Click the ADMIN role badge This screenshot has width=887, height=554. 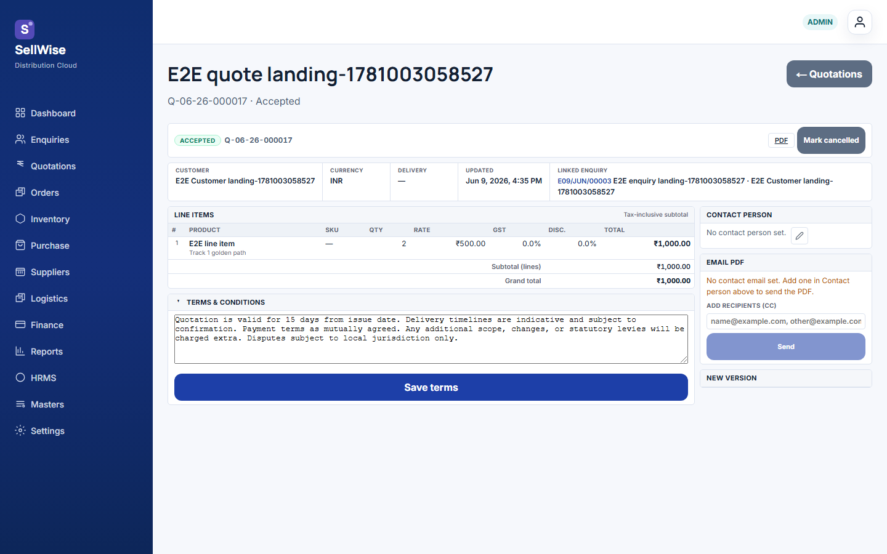pos(820,22)
